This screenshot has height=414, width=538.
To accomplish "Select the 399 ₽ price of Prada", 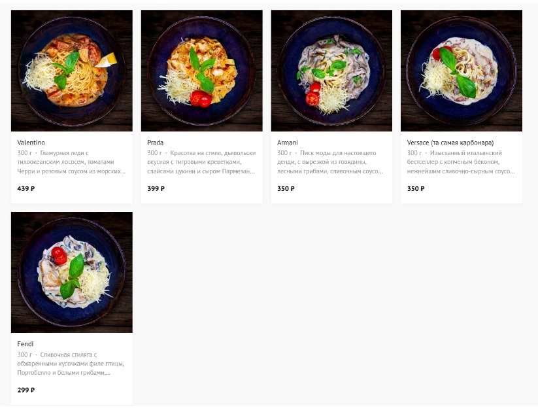I will tap(156, 188).
